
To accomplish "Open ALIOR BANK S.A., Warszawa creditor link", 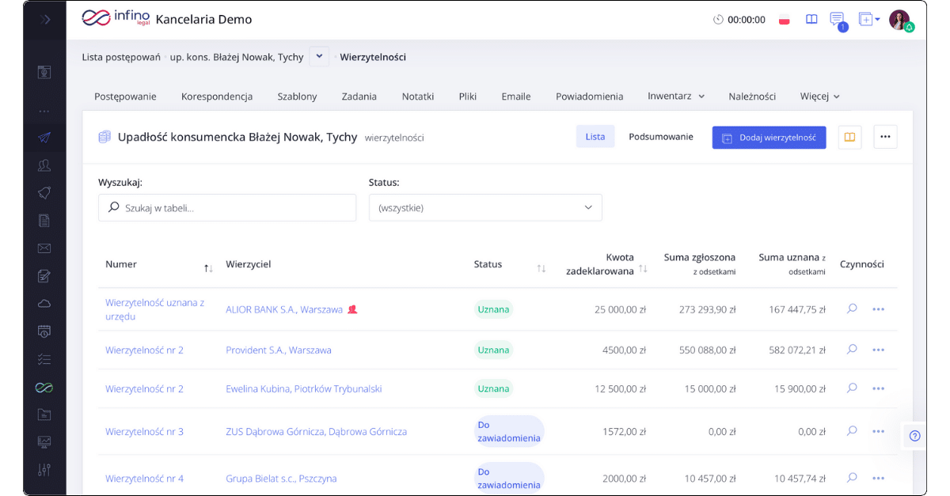I will pyautogui.click(x=284, y=309).
